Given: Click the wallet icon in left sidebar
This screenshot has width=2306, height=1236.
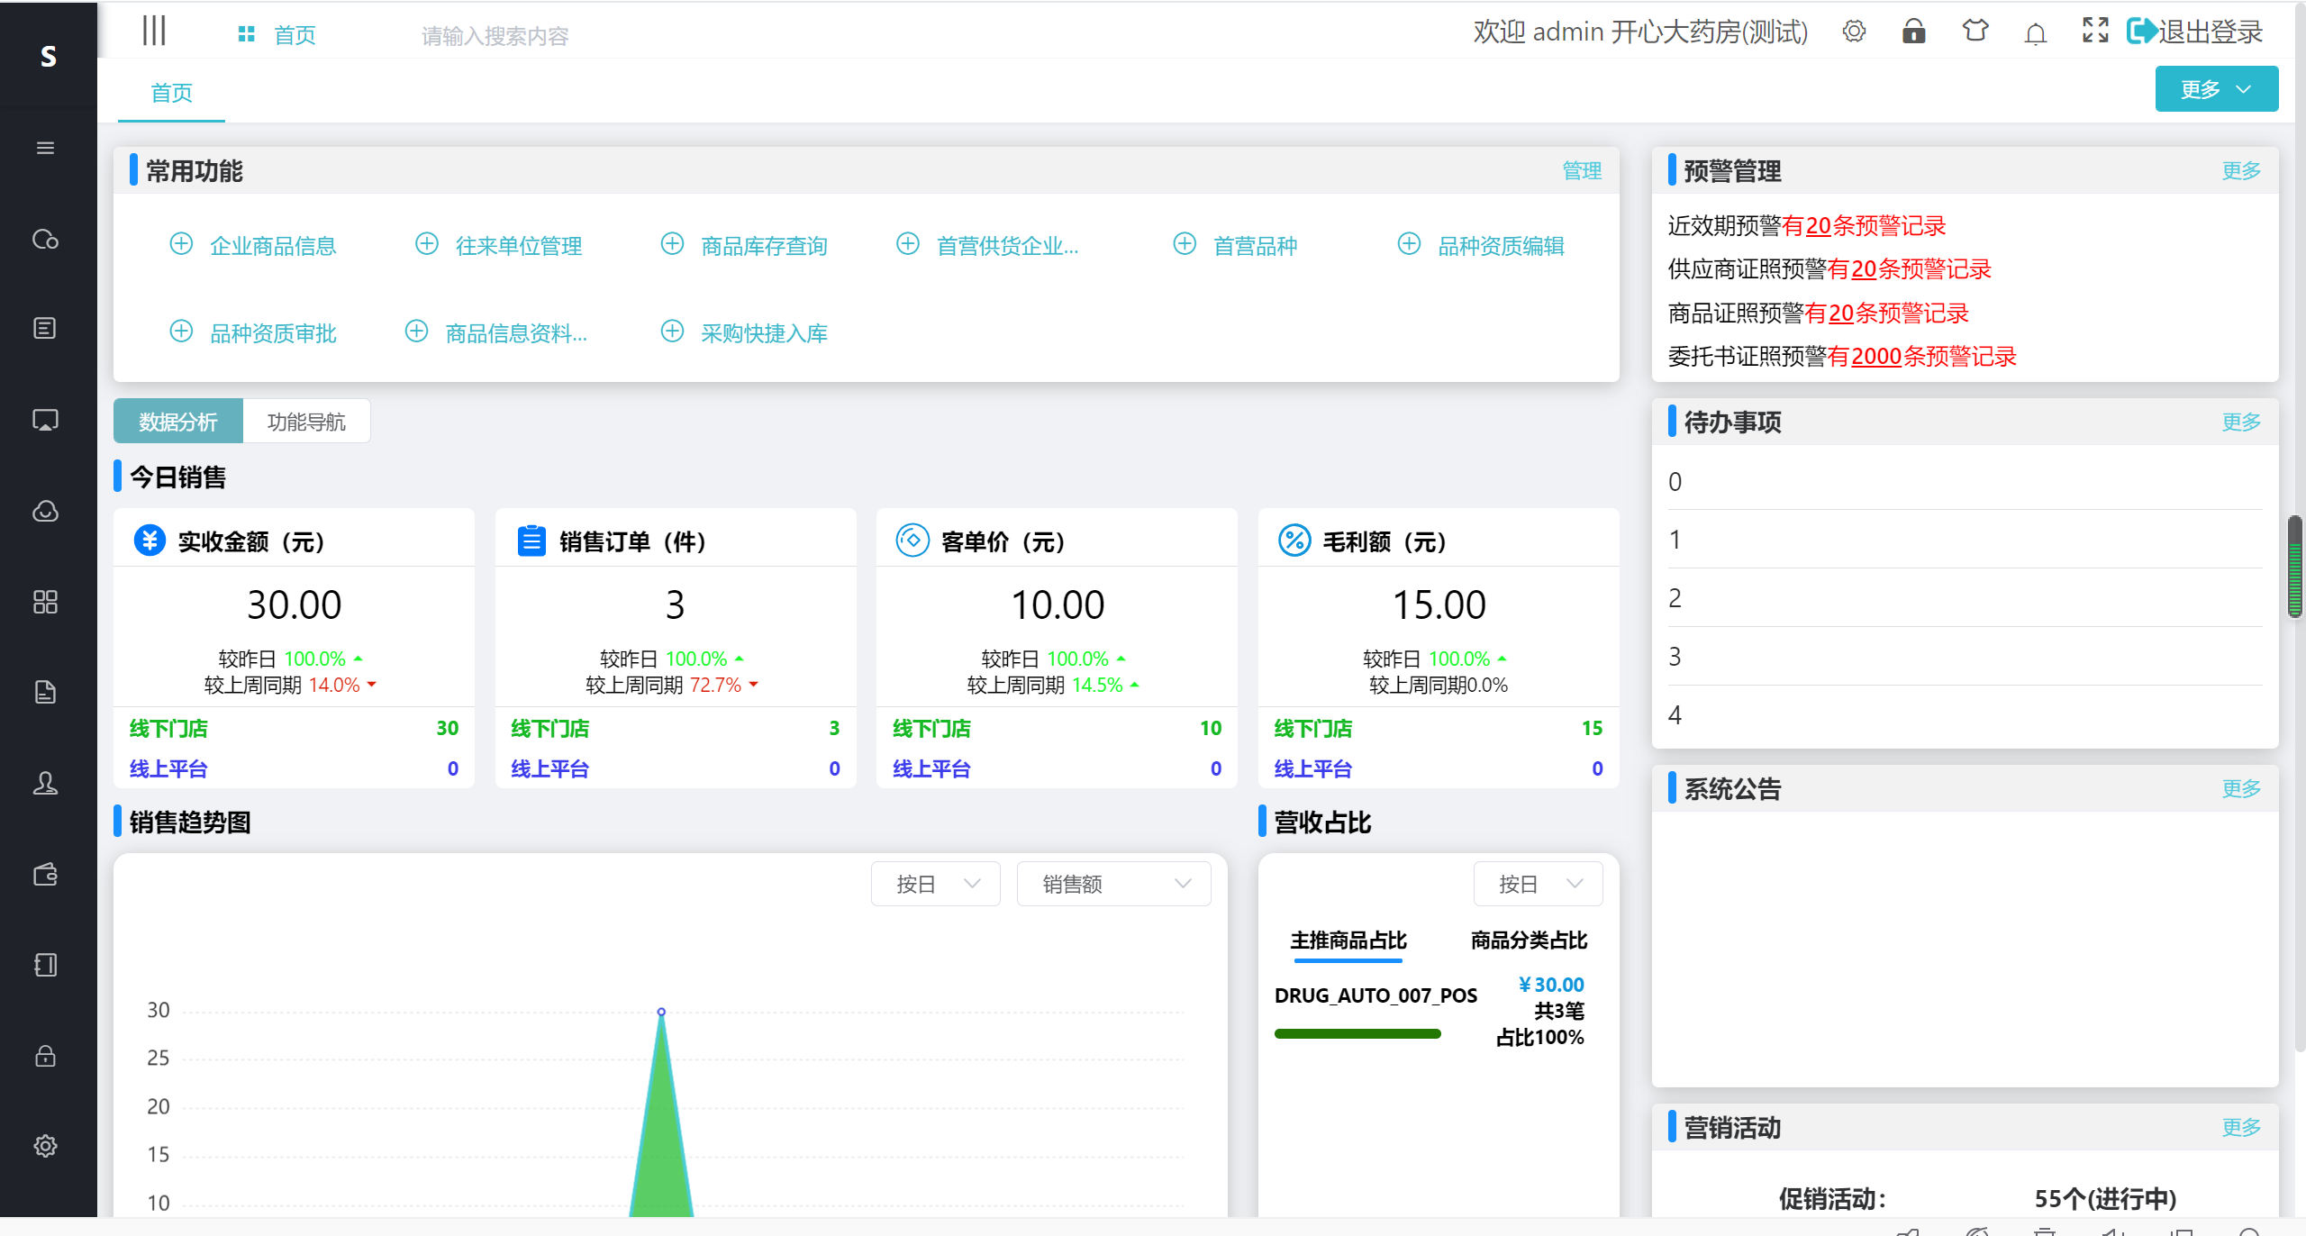Looking at the screenshot, I should point(45,874).
